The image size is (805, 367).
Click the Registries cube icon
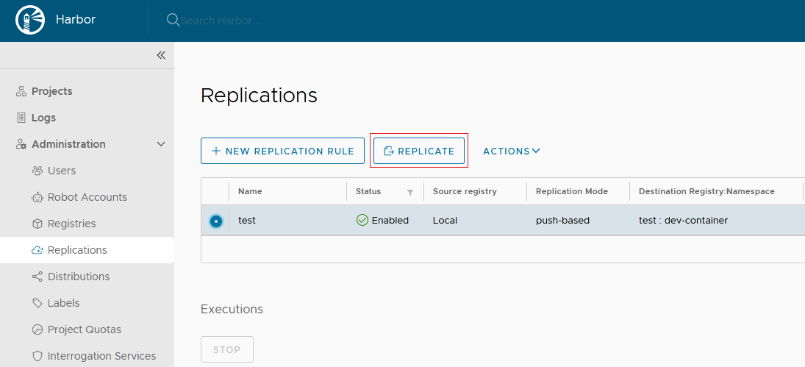pyautogui.click(x=37, y=224)
